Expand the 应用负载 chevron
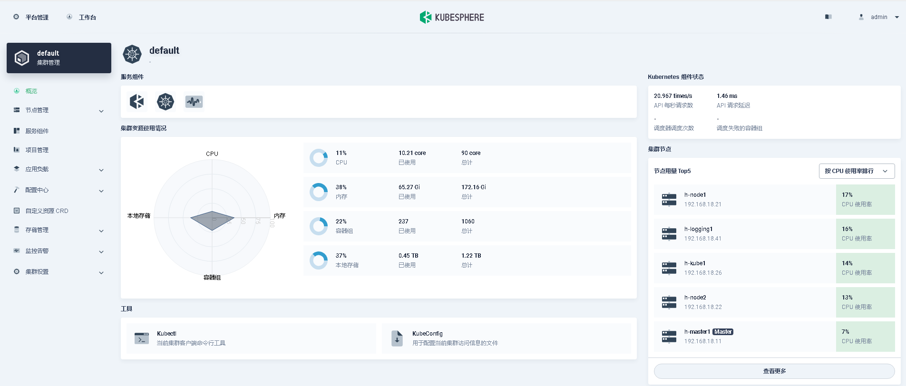906x386 pixels. click(x=101, y=170)
